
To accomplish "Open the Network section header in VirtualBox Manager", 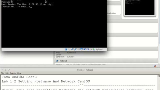I will click(106, 61).
